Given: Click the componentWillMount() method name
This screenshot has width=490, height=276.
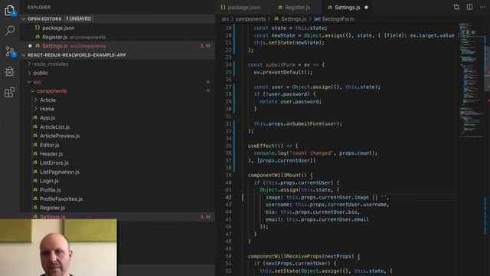Looking at the screenshot, I should point(277,176).
